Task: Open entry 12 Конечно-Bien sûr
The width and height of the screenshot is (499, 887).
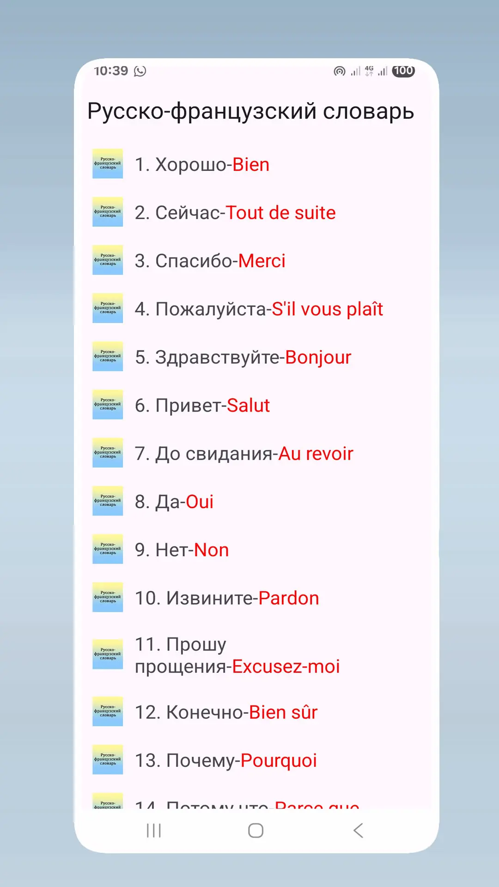Action: pos(256,712)
